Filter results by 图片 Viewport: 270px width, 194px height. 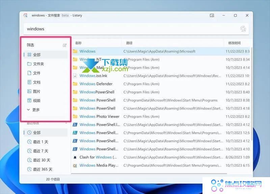pyautogui.click(x=46, y=91)
